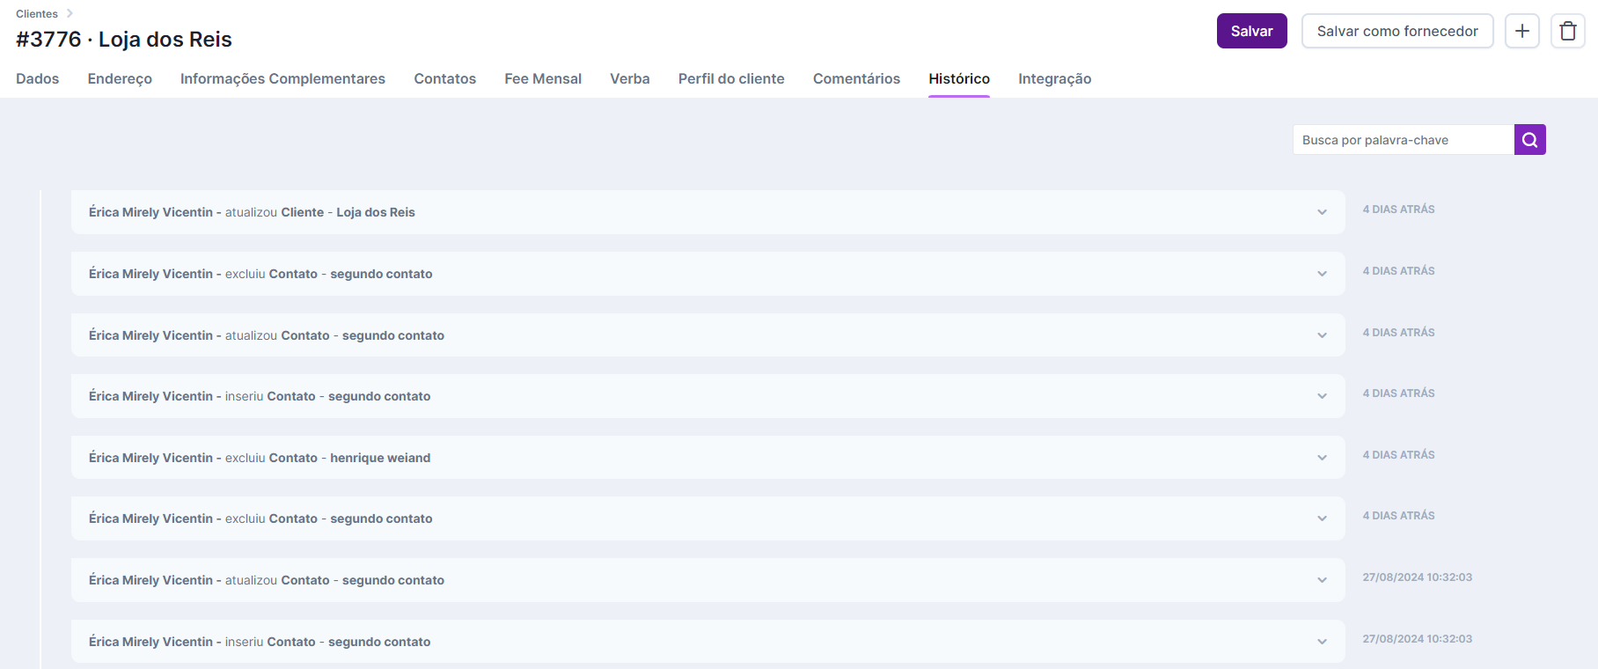Screen dimensions: 1598x669
Task: Switch to the Endereço tab
Action: tap(120, 79)
